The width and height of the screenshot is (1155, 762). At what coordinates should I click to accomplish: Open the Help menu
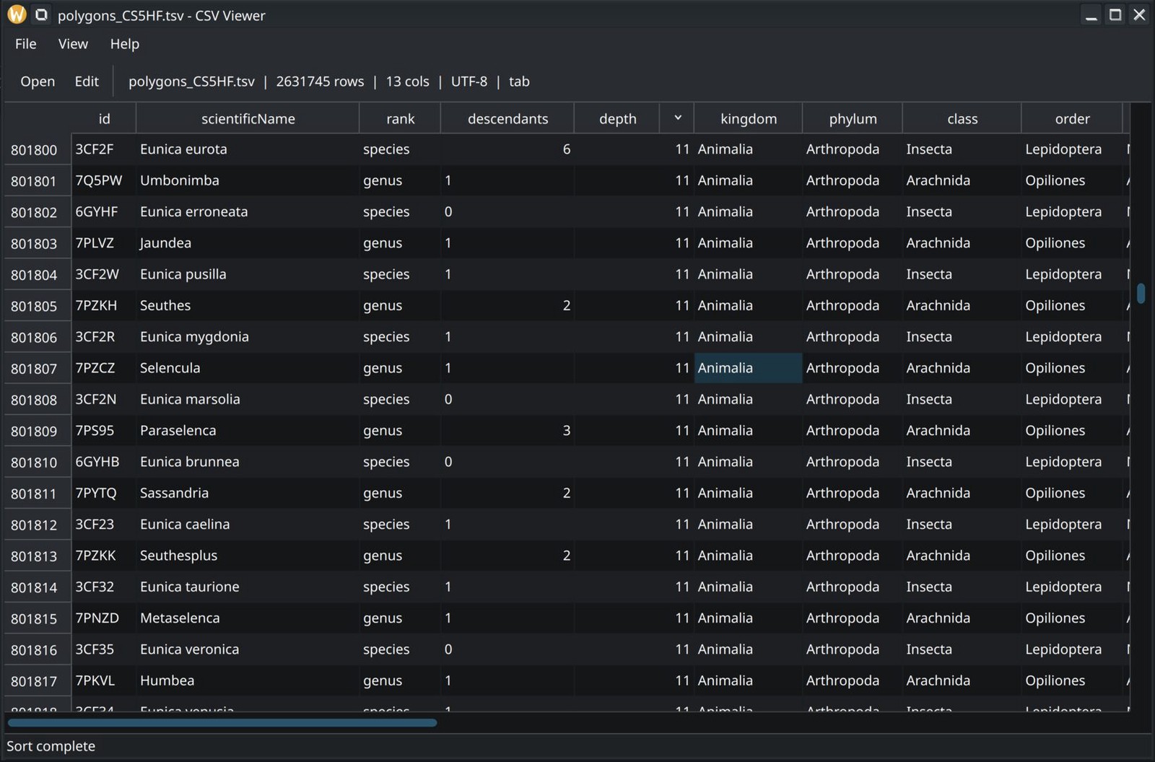(x=124, y=44)
